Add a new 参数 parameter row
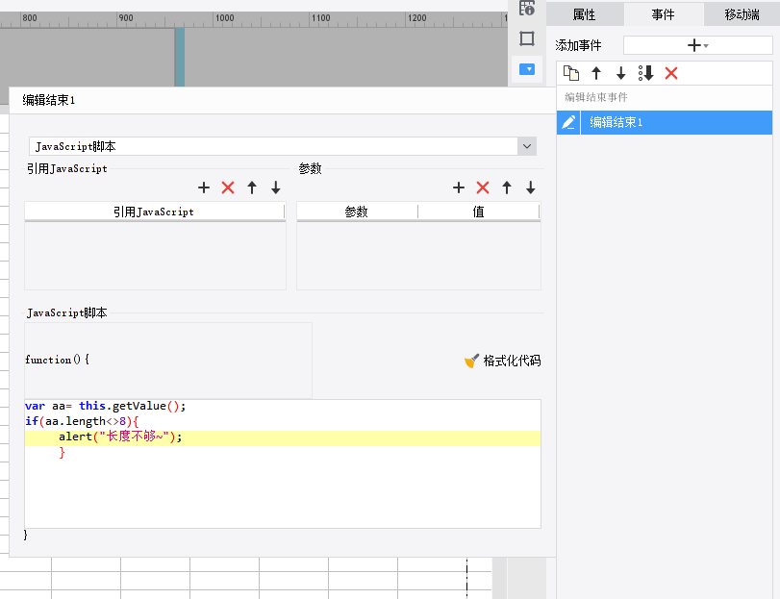 tap(459, 187)
